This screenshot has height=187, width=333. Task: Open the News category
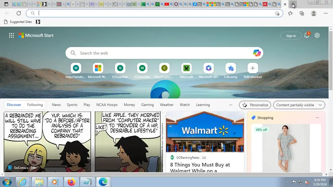coord(56,105)
